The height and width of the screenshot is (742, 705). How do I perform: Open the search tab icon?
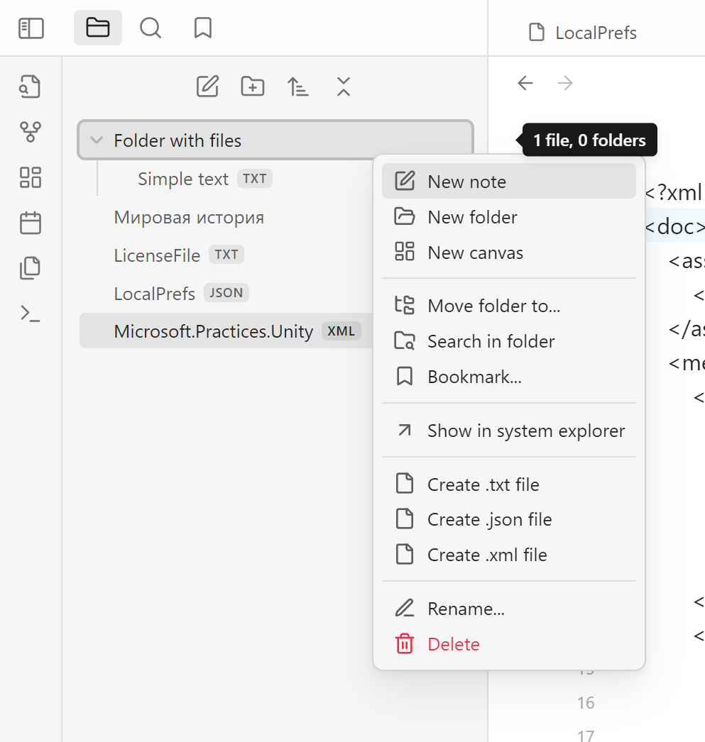click(x=151, y=28)
